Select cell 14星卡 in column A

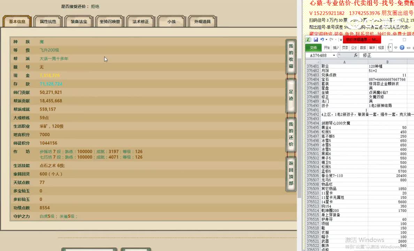[x=344, y=202]
